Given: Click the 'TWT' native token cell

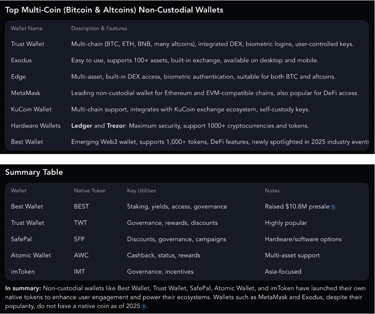Looking at the screenshot, I should point(81,223).
